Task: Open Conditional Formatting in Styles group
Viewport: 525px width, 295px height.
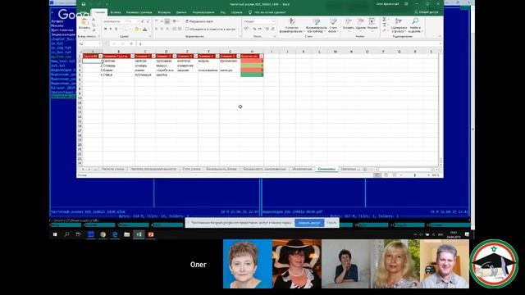Action: pyautogui.click(x=292, y=25)
